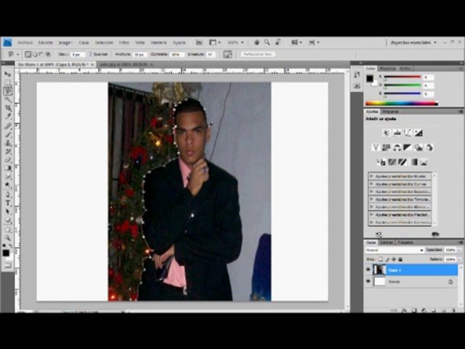
Task: Select the Eraser tool
Action: [x=8, y=160]
